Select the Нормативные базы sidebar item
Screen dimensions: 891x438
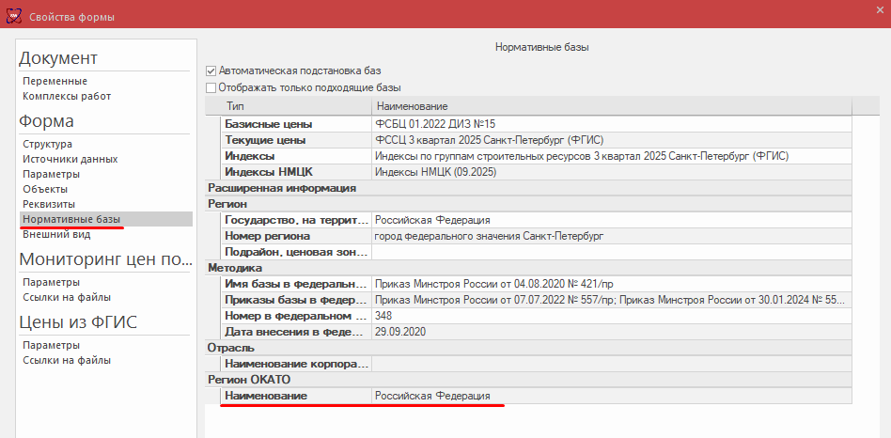click(71, 219)
